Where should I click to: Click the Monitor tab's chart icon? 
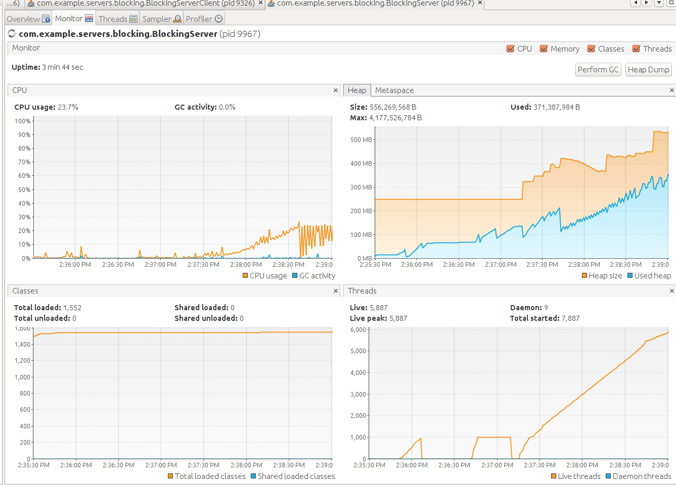89,18
